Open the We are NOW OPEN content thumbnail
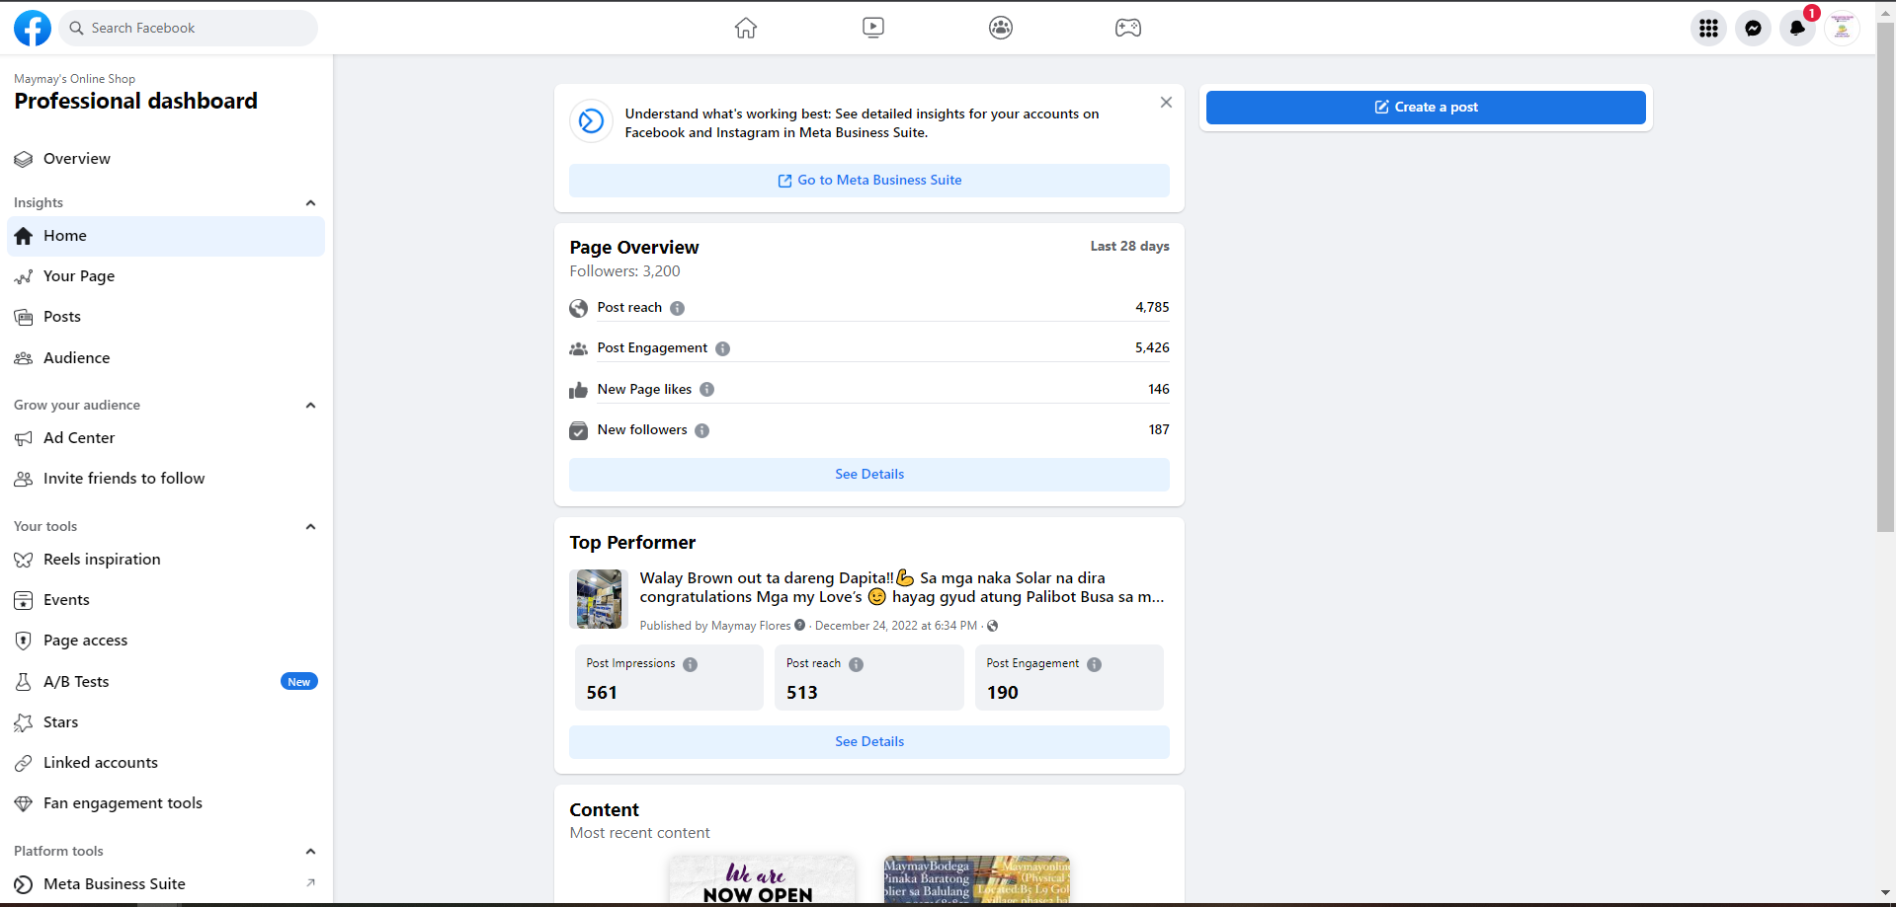1896x907 pixels. tap(762, 879)
